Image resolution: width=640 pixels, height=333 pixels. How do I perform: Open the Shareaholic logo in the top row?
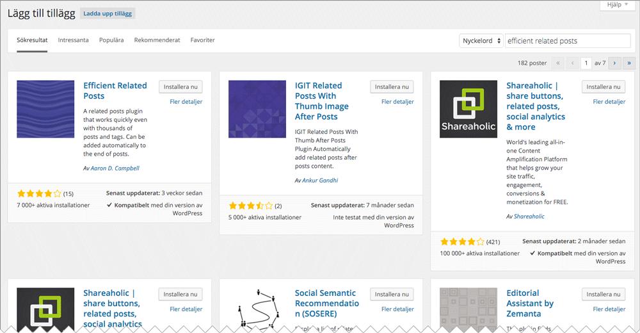pos(468,109)
